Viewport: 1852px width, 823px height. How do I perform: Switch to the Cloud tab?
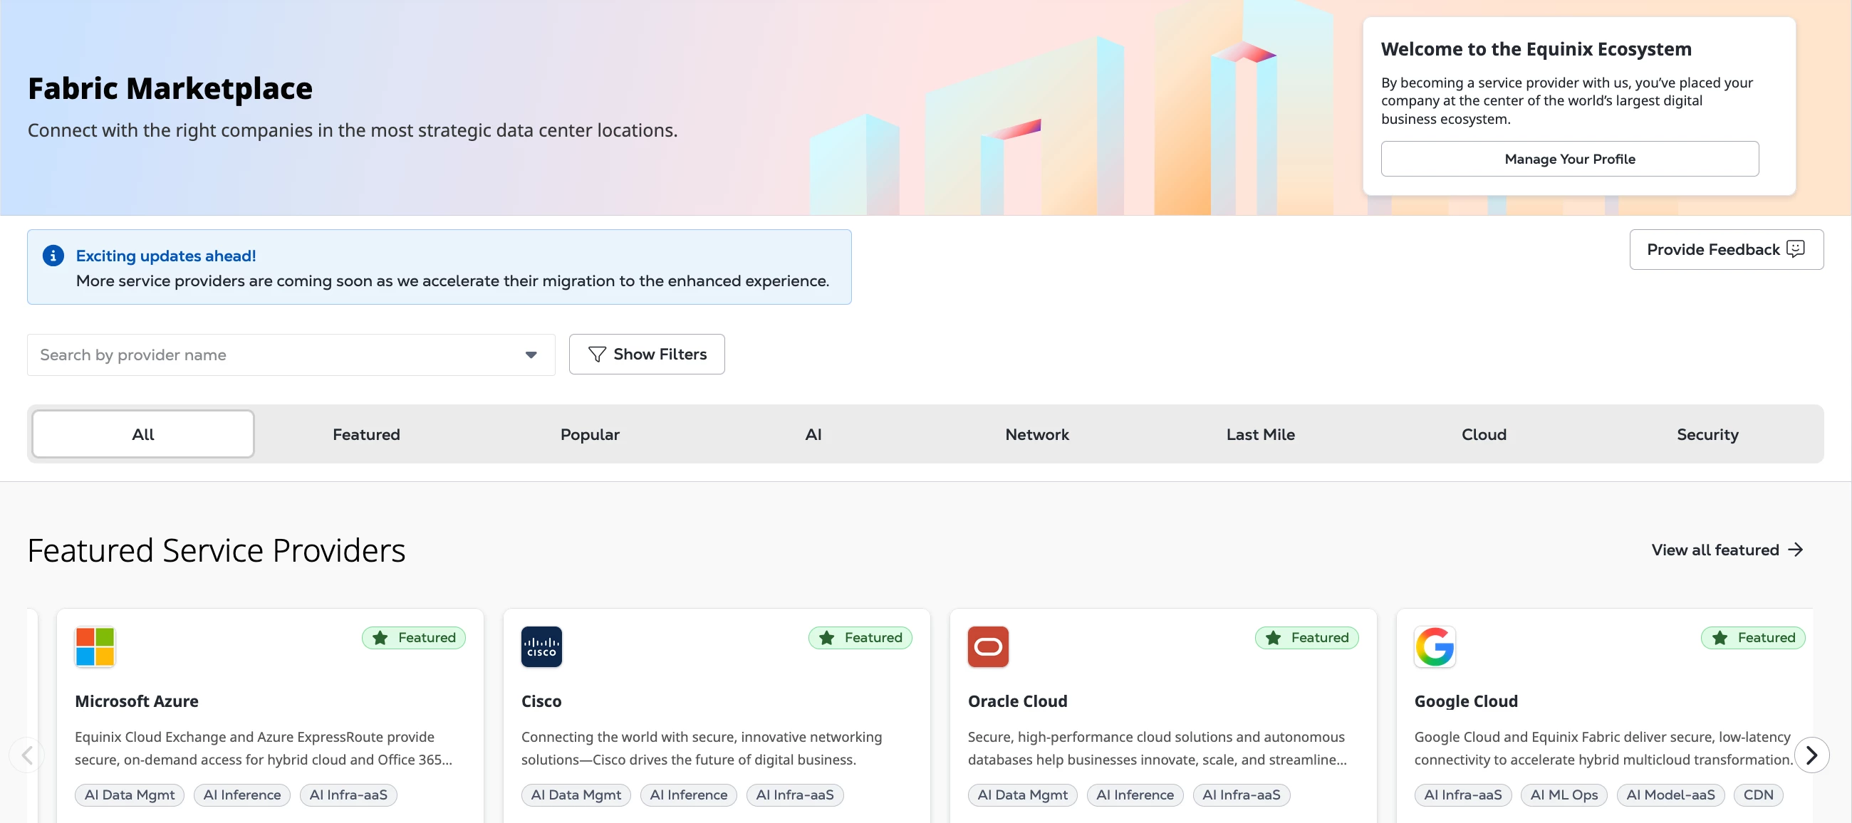click(x=1484, y=434)
